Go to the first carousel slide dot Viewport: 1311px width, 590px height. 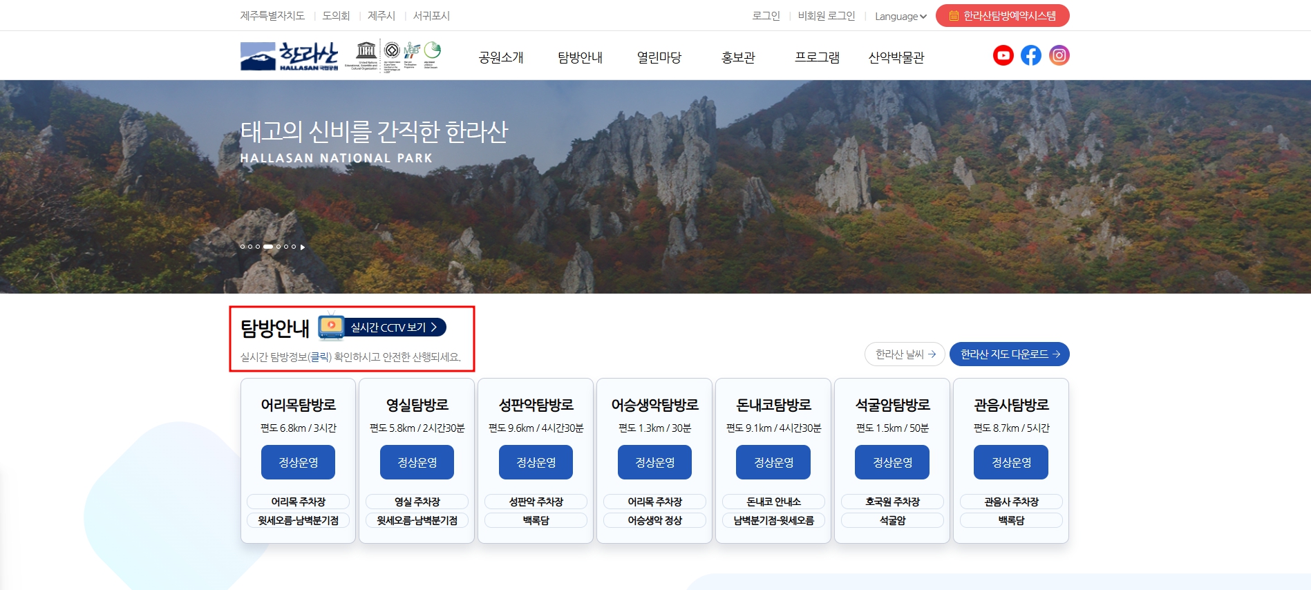coord(243,247)
